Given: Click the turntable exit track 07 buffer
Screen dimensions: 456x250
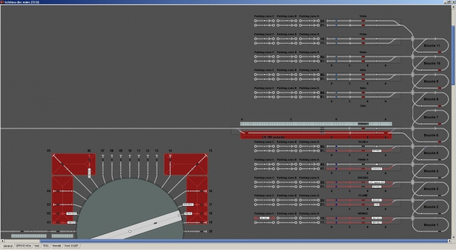Looking at the screenshot, I should pyautogui.click(x=103, y=157).
